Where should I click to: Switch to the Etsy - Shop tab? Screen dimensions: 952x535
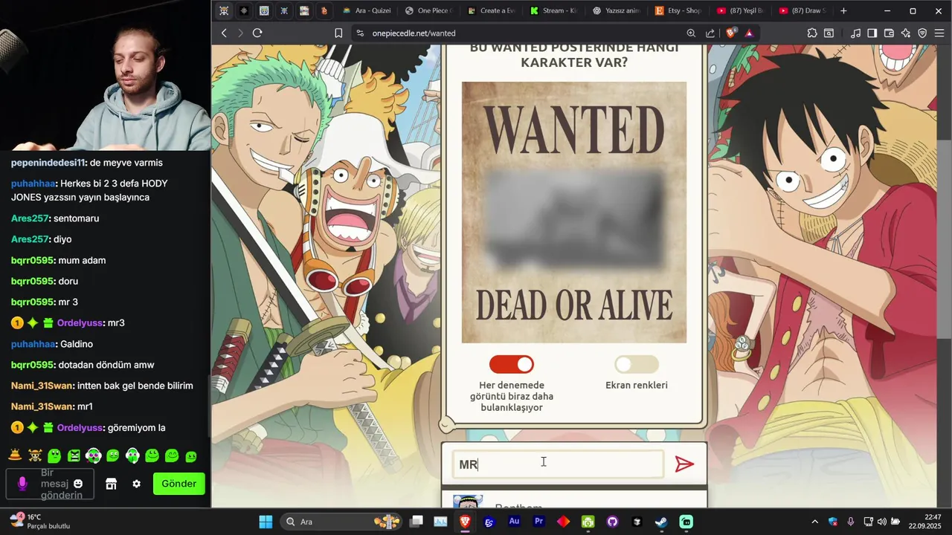(x=679, y=10)
